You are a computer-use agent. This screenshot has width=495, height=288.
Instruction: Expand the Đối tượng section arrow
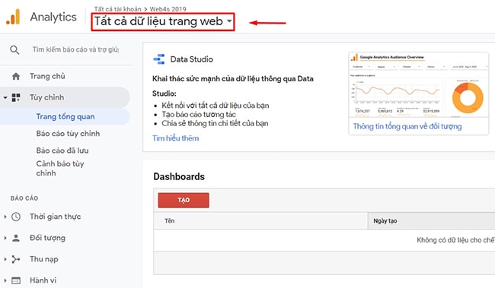5,238
